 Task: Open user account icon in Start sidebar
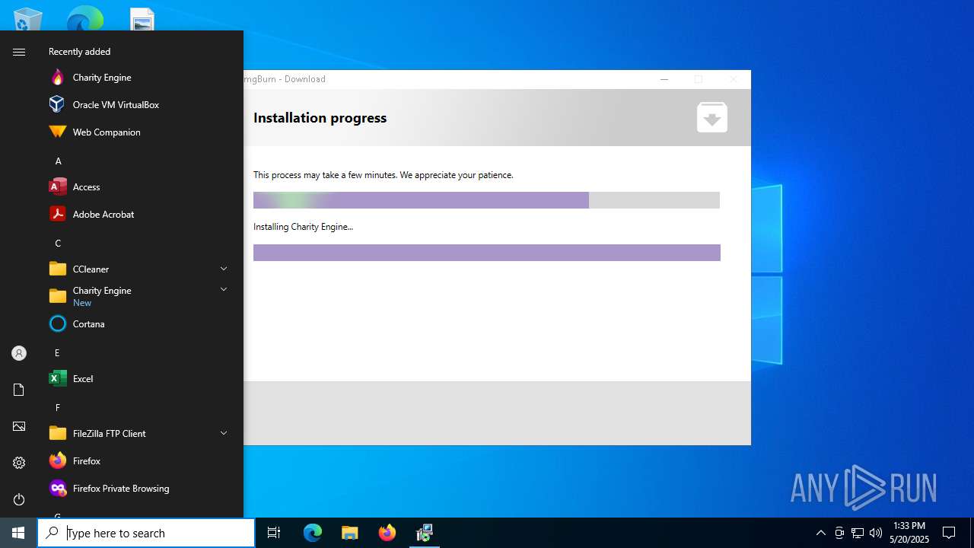click(19, 353)
